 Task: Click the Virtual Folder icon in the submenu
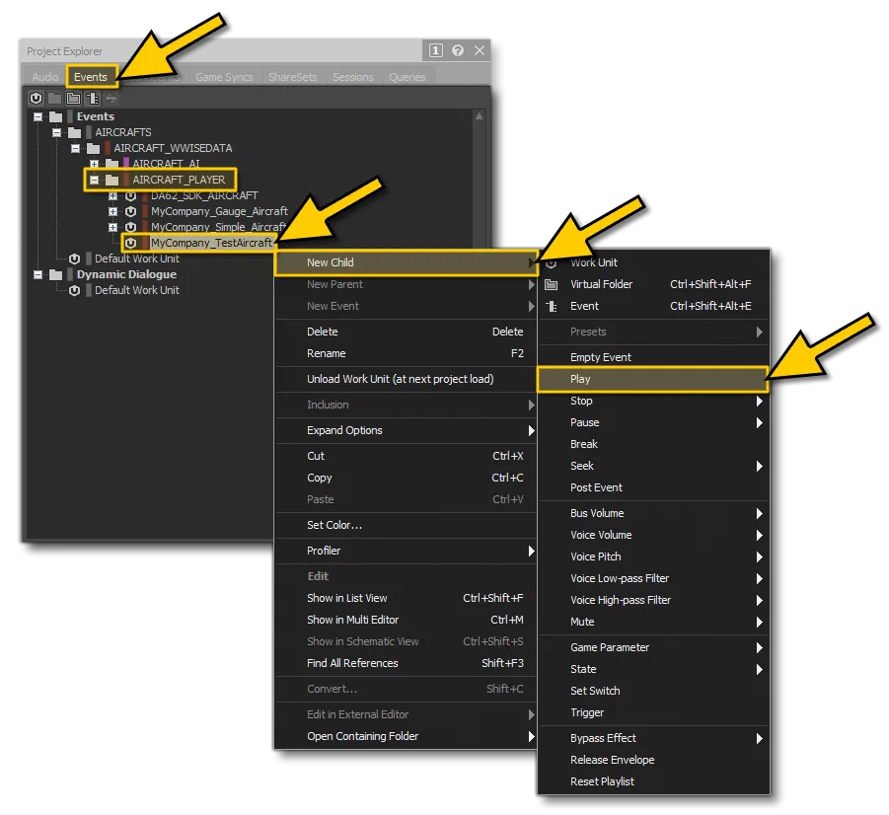tap(552, 285)
